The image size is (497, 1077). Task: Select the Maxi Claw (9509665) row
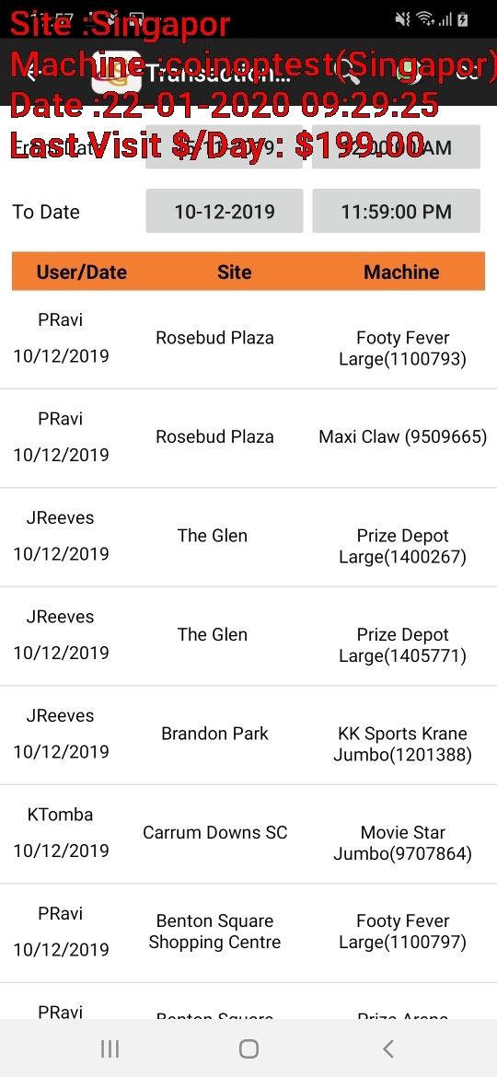pyautogui.click(x=248, y=438)
